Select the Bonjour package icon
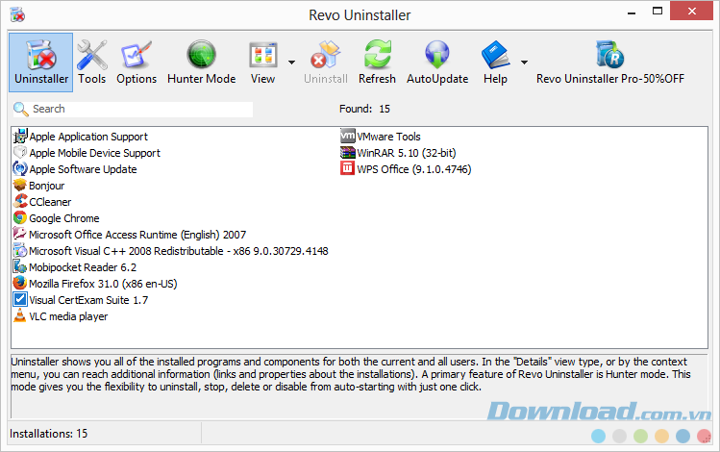 pyautogui.click(x=20, y=185)
